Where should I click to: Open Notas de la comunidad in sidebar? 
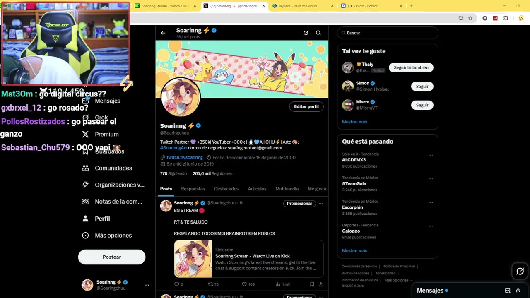[x=112, y=202]
